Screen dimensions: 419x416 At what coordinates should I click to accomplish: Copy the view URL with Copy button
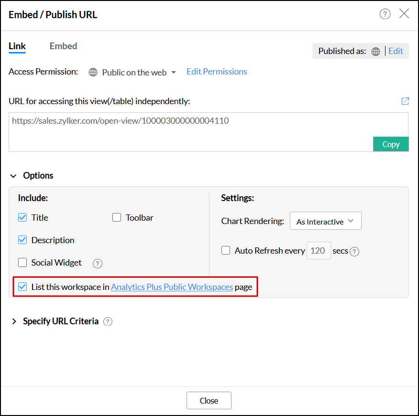pyautogui.click(x=391, y=144)
